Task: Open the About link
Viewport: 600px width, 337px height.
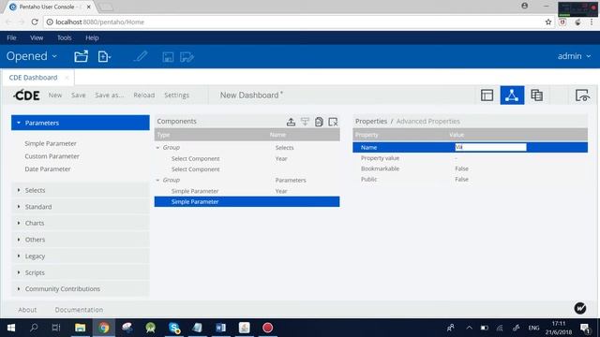Action: (27, 310)
